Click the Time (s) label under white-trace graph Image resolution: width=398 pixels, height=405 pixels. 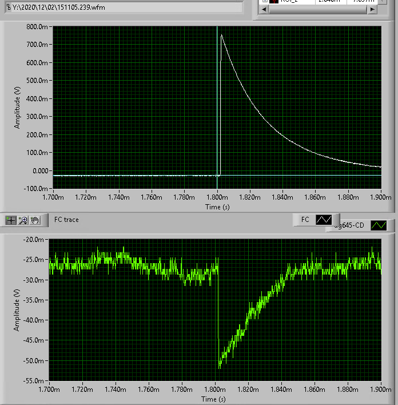coord(217,207)
